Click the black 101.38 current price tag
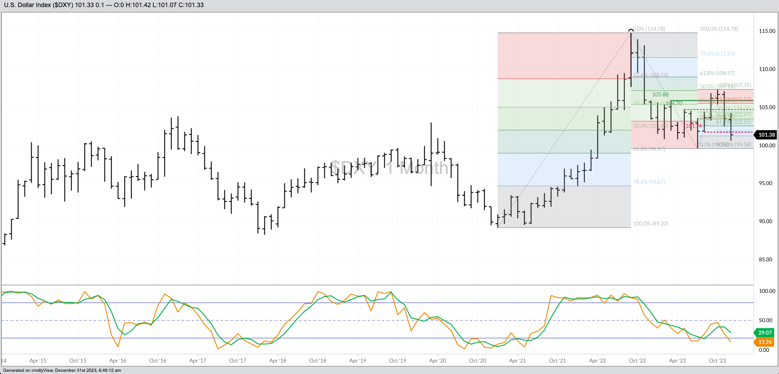This screenshot has height=374, width=779. click(x=766, y=135)
